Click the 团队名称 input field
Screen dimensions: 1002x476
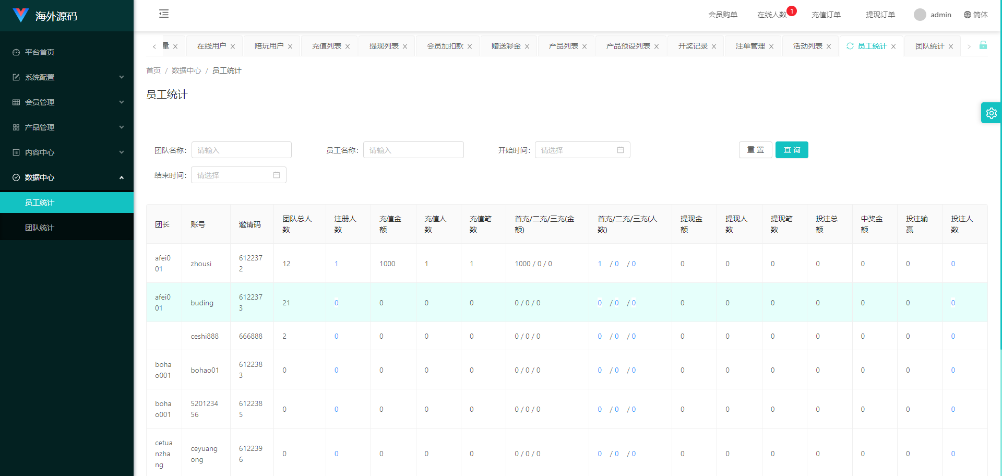click(241, 150)
